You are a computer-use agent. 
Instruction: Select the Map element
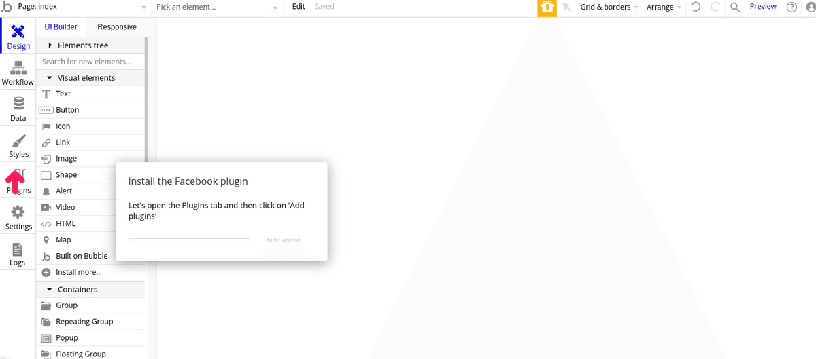point(76,240)
